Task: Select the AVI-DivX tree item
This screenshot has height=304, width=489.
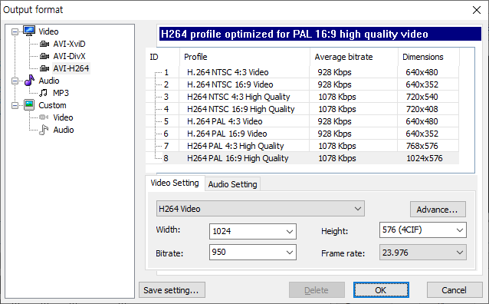Action: coord(69,56)
